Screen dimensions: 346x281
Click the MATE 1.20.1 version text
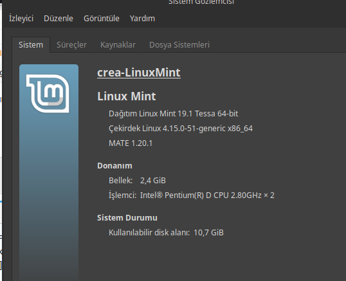(131, 143)
